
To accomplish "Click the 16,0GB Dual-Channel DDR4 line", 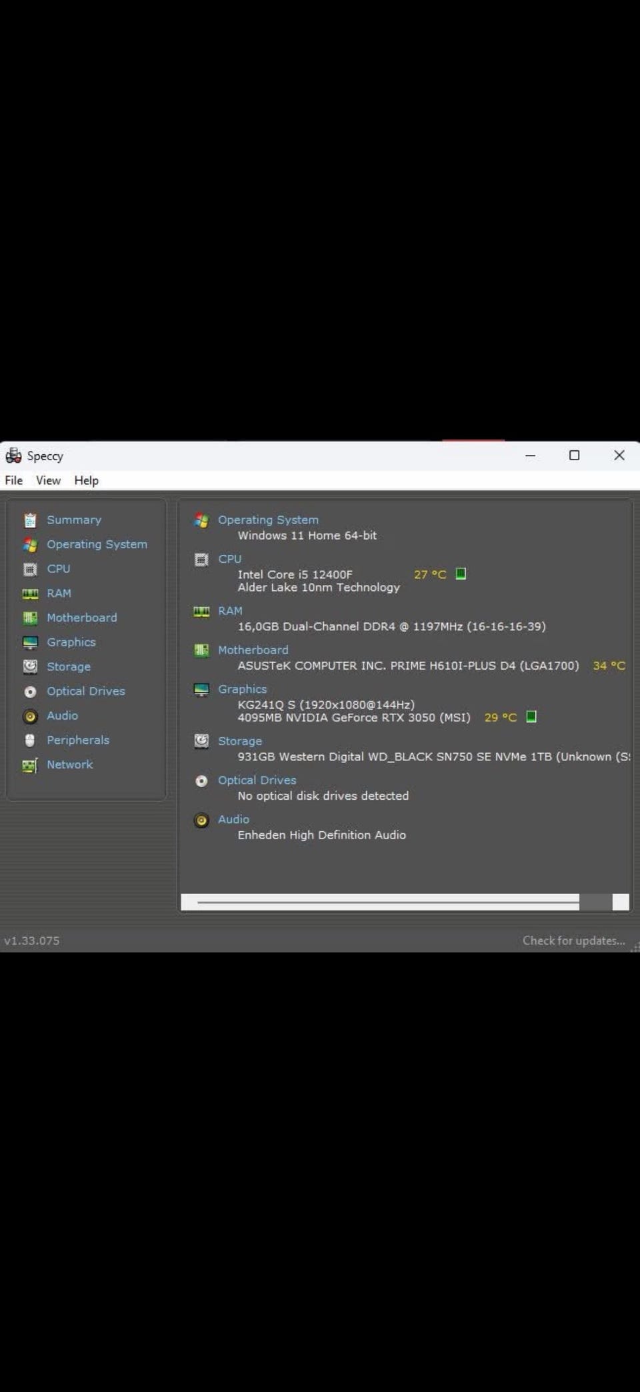I will tap(391, 626).
